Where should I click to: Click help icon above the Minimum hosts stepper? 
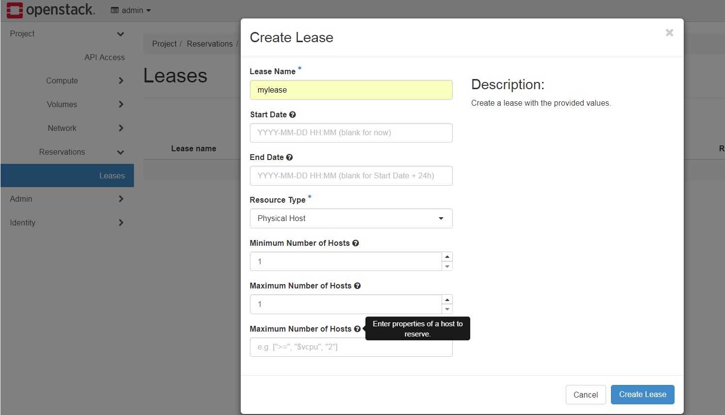[355, 243]
